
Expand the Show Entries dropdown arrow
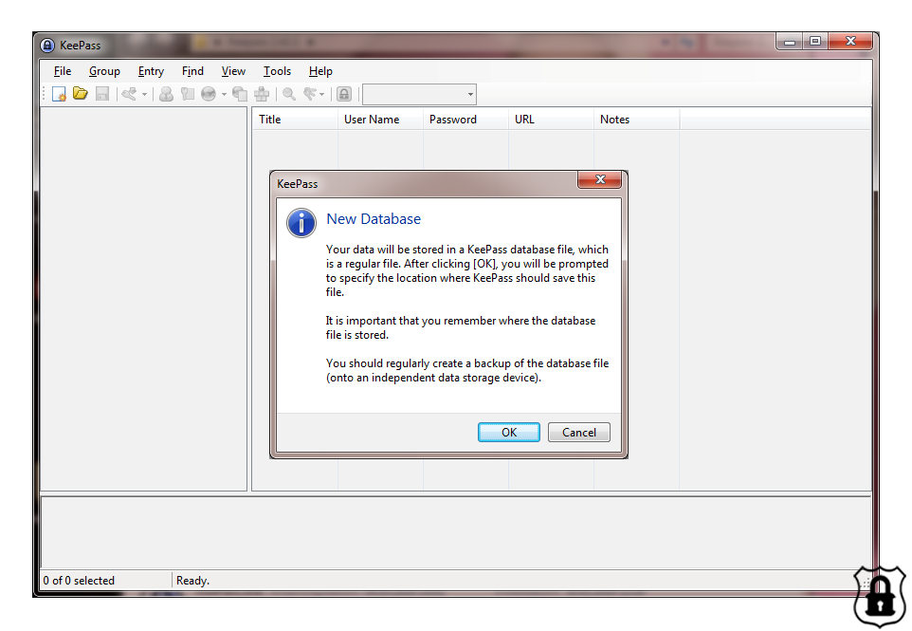coord(321,94)
